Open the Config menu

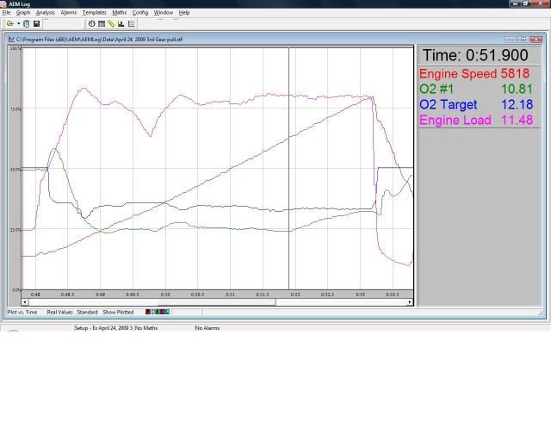140,13
